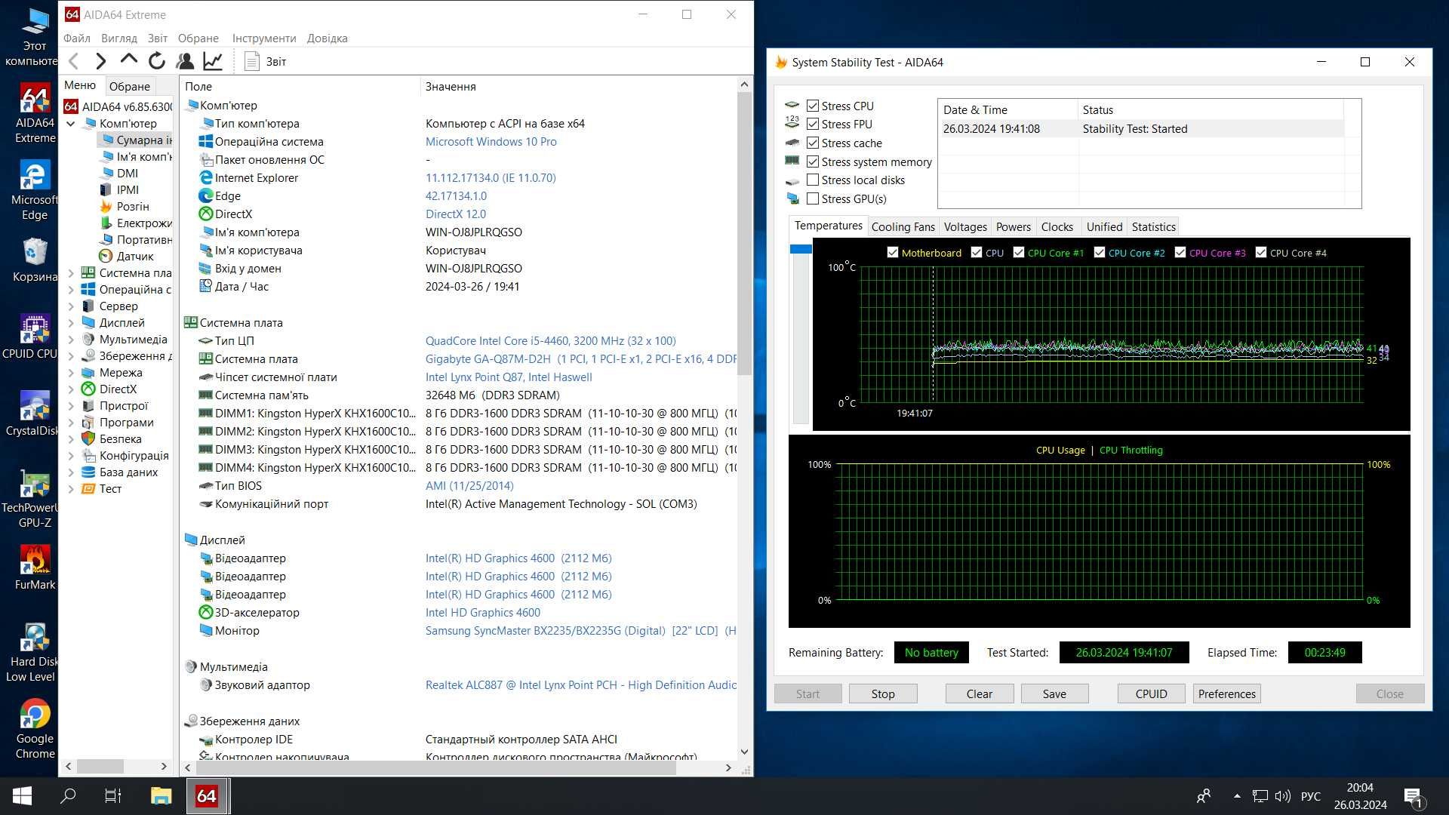Screen dimensions: 1449x815
Task: Click the Forward navigation arrow in AIDA64 toolbar
Action: click(100, 61)
